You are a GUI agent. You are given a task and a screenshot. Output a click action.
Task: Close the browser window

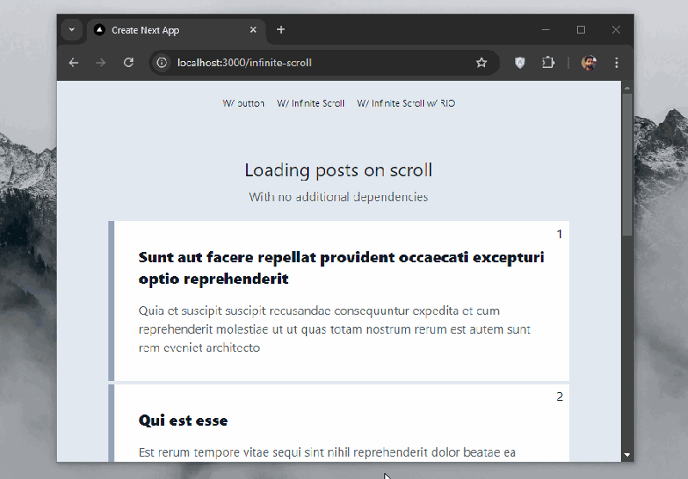point(616,30)
